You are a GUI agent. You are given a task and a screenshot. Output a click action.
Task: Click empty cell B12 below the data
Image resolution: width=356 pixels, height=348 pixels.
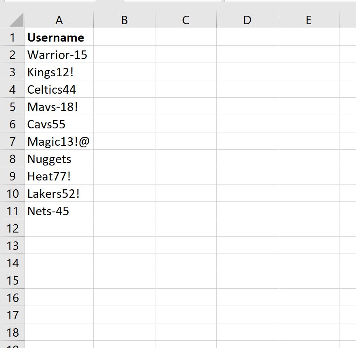click(x=124, y=228)
